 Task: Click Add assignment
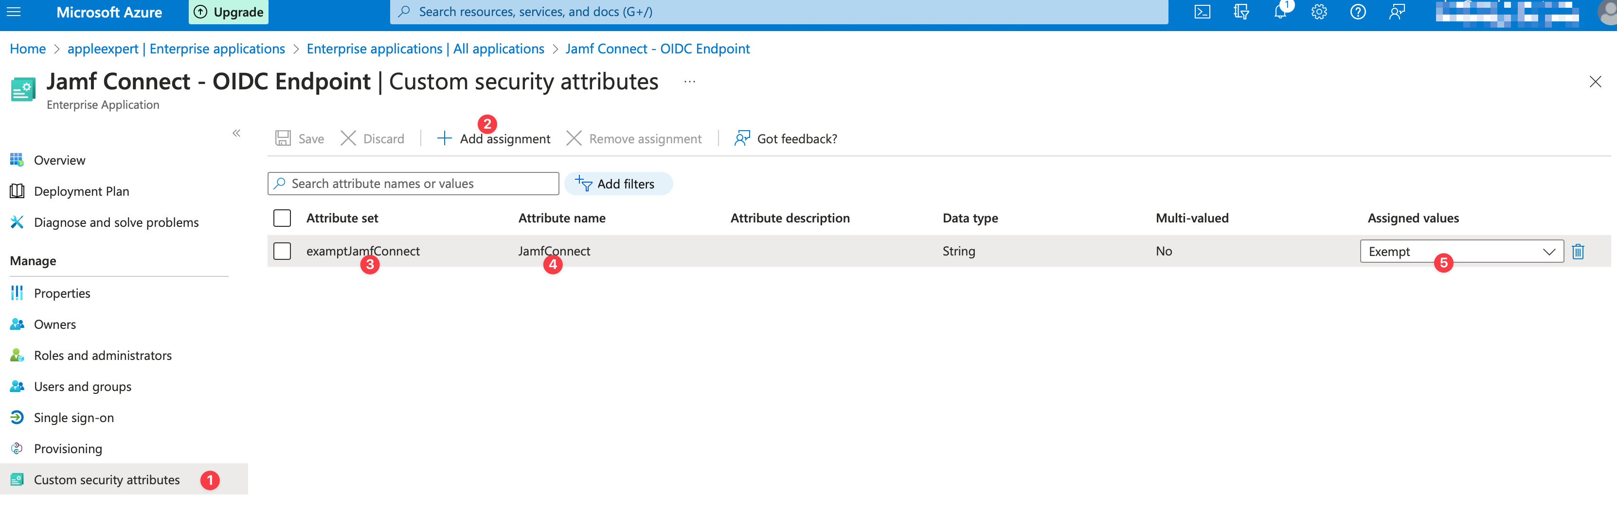[x=493, y=138]
